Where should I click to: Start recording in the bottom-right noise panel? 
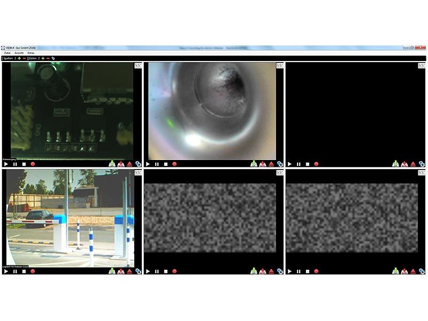(316, 271)
